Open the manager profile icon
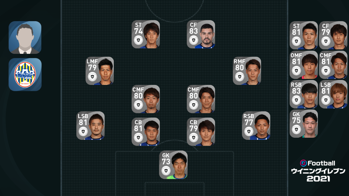The height and width of the screenshot is (196, 349). pos(25,38)
